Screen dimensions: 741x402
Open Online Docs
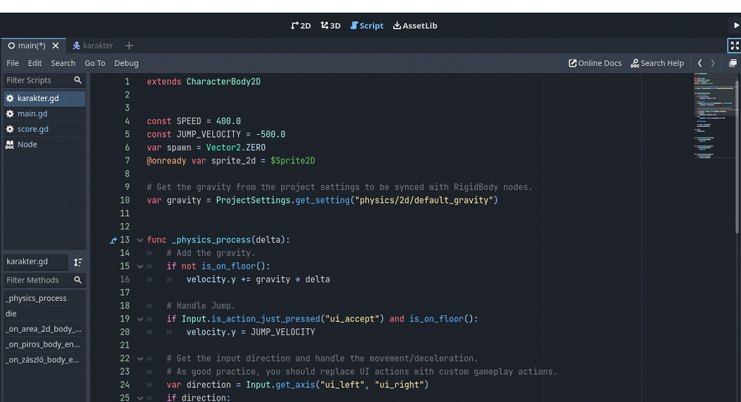[x=595, y=63]
